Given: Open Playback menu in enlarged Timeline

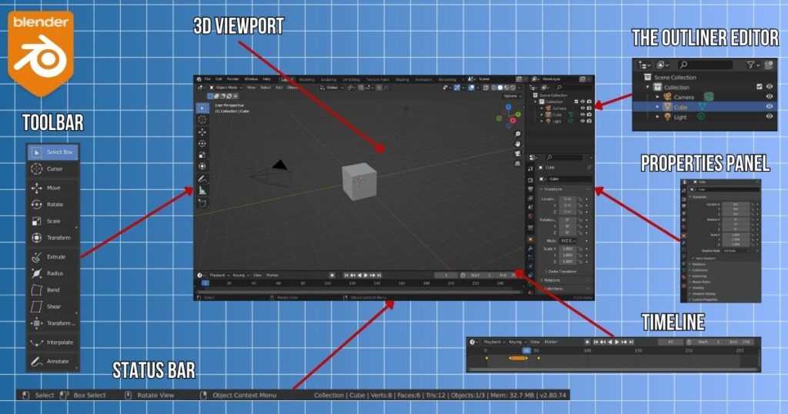Looking at the screenshot, I should click(x=494, y=342).
